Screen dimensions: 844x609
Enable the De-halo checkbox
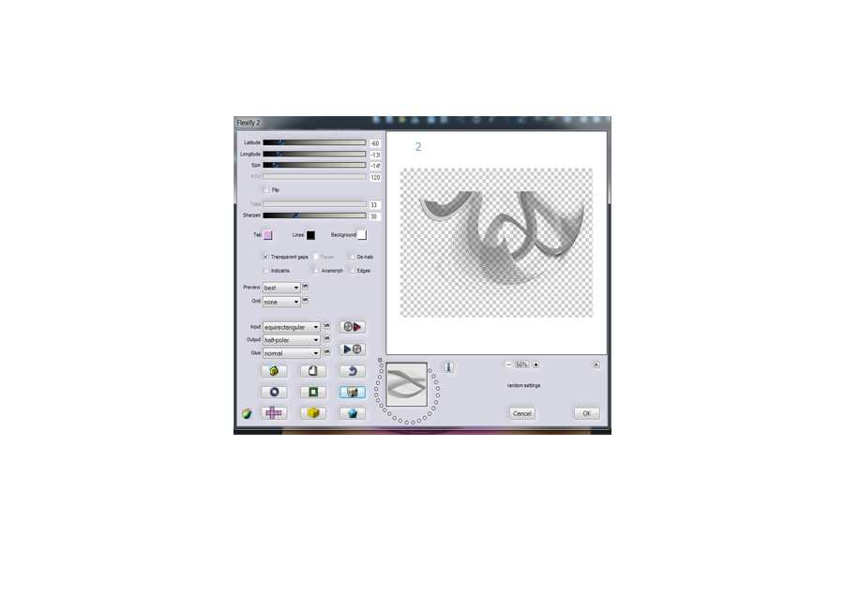353,256
